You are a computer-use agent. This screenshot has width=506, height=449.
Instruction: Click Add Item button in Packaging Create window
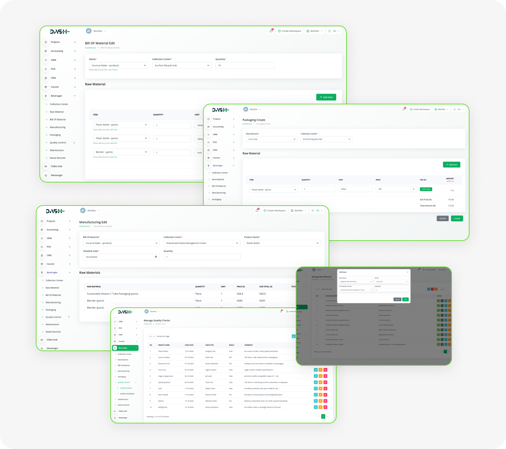pos(452,165)
